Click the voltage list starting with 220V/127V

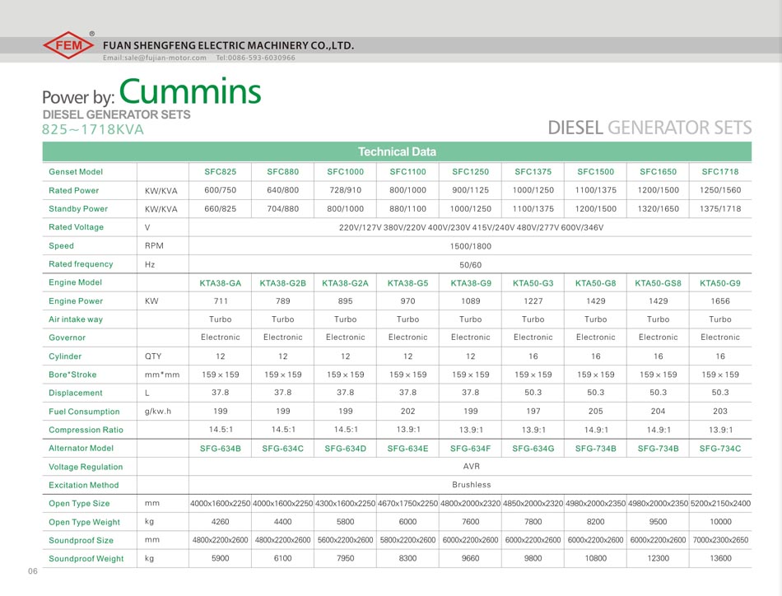pyautogui.click(x=472, y=227)
